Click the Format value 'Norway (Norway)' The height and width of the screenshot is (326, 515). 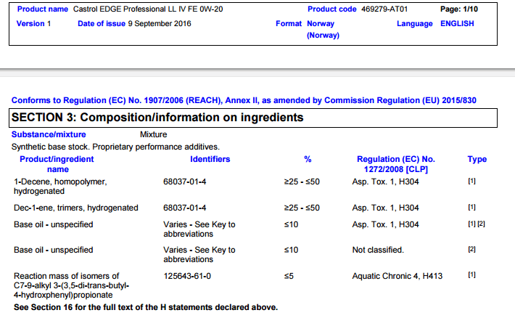coord(323,29)
